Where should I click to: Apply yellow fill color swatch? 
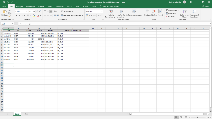pos(34,16)
